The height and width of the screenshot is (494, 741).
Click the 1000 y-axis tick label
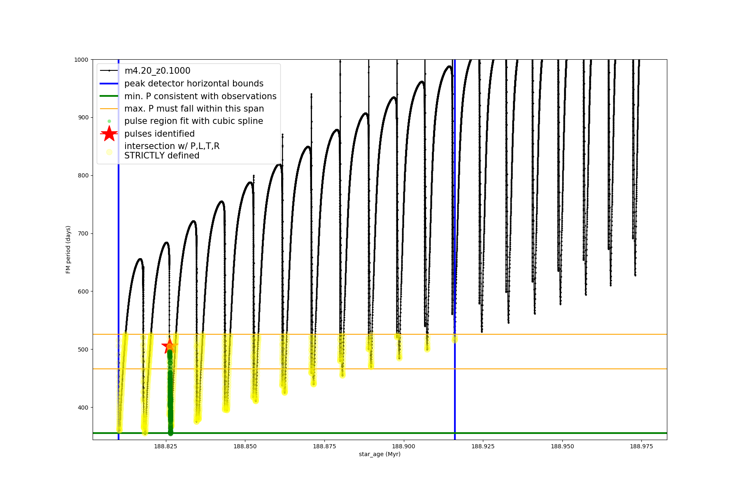pyautogui.click(x=81, y=60)
